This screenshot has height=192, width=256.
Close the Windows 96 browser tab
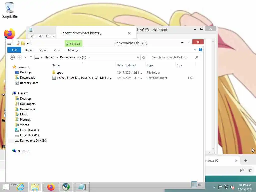pyautogui.click(x=236, y=161)
